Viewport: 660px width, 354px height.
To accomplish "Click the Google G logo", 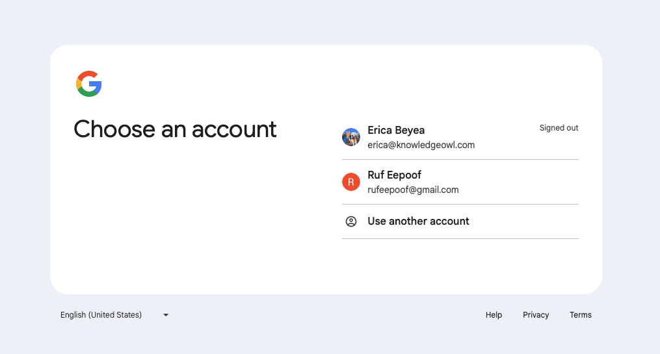I will pyautogui.click(x=89, y=84).
